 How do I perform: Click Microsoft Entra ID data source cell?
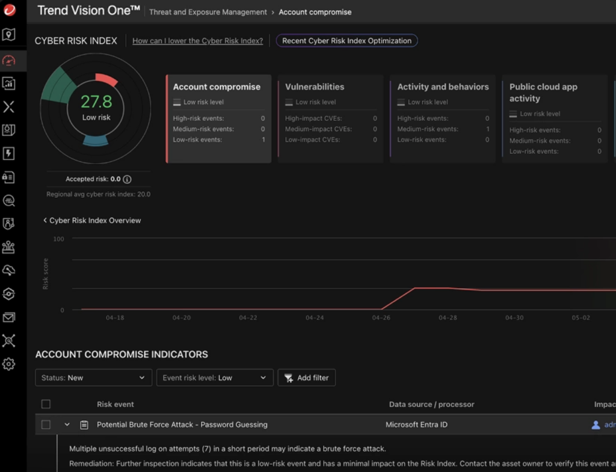(x=416, y=425)
